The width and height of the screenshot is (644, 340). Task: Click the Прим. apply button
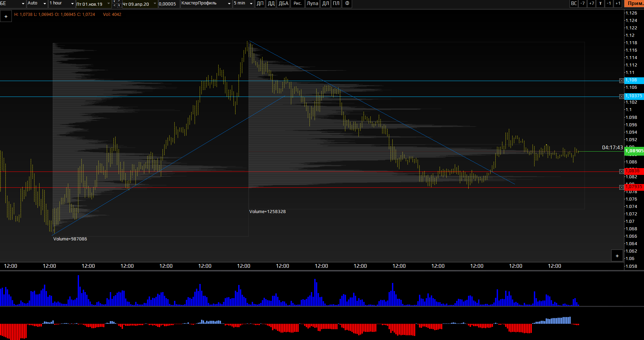point(635,4)
